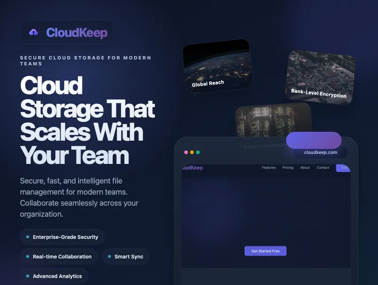
Task: Click the CloudKeep cloud upload logo icon
Action: 34,32
